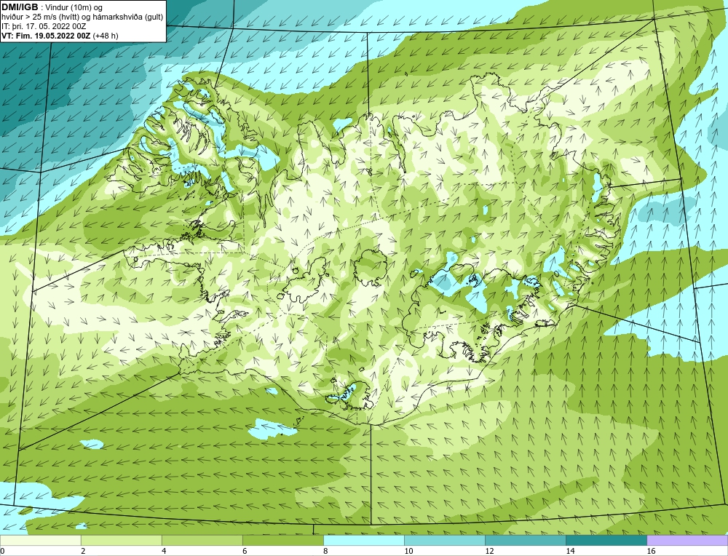Click the legend value label '6'
This screenshot has height=556, width=728.
click(x=245, y=551)
